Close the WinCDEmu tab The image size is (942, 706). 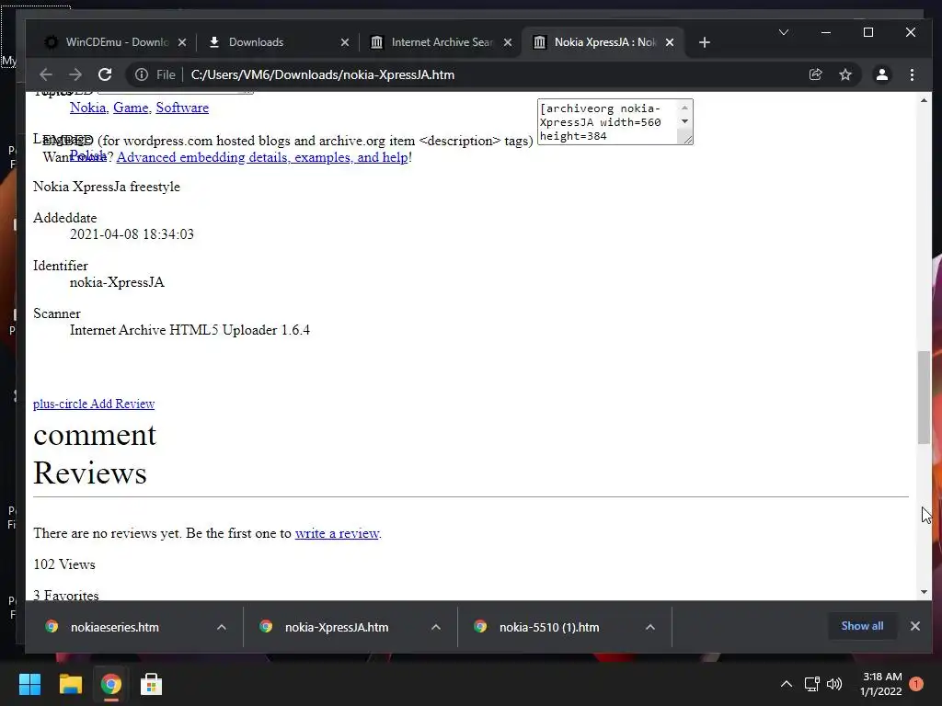tap(182, 42)
